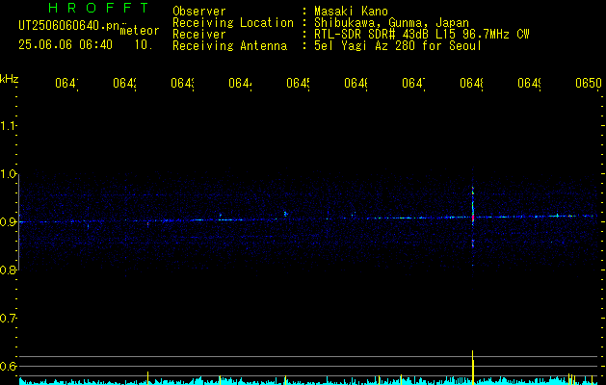Click the Receiving Location label
Viewport: 606px width, 385px height.
point(233,23)
